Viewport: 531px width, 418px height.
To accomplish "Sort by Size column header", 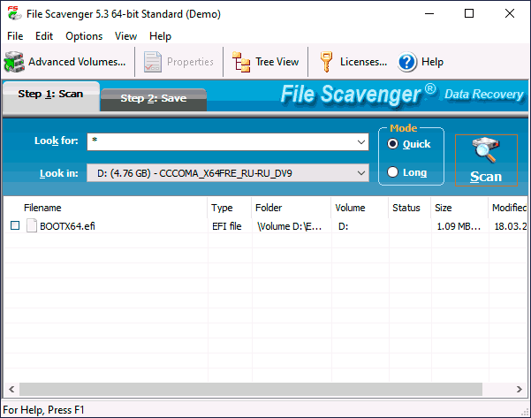I will (x=459, y=208).
